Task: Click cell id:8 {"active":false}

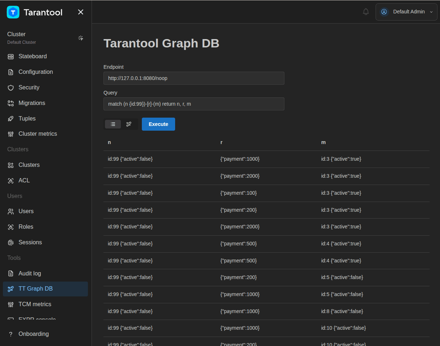Action: (x=342, y=311)
